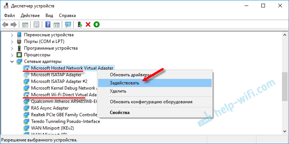Select Microsoft Wi-Fi Direct Virtual Adapter row

(64, 95)
